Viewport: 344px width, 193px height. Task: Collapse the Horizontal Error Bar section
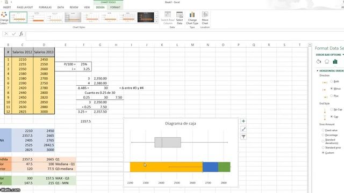pyautogui.click(x=318, y=71)
